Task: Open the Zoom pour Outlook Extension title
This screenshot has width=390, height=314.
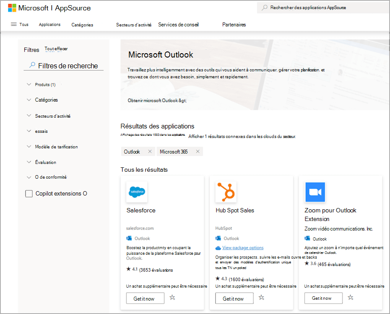Action: tap(330, 215)
